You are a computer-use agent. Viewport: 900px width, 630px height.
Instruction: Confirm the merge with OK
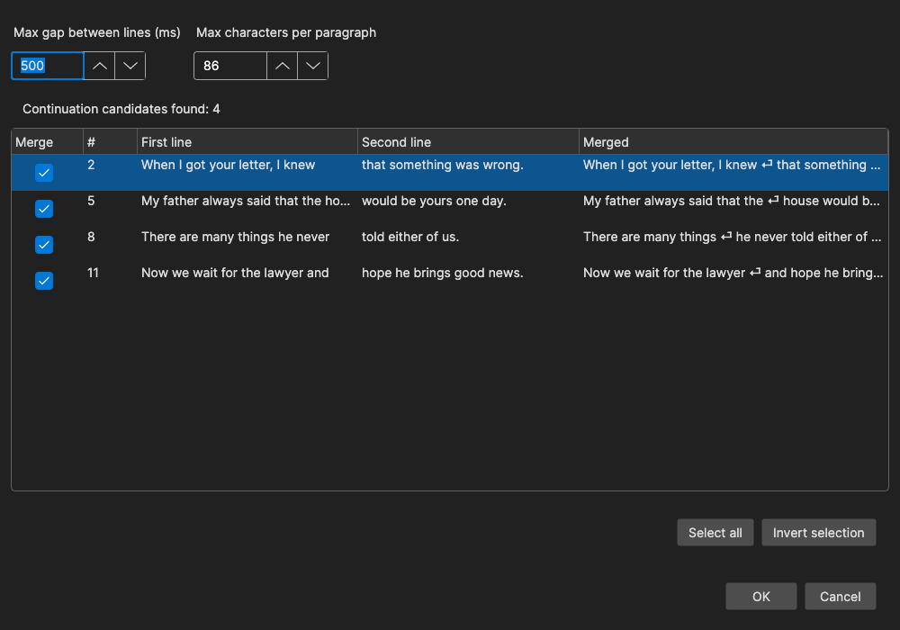click(761, 596)
